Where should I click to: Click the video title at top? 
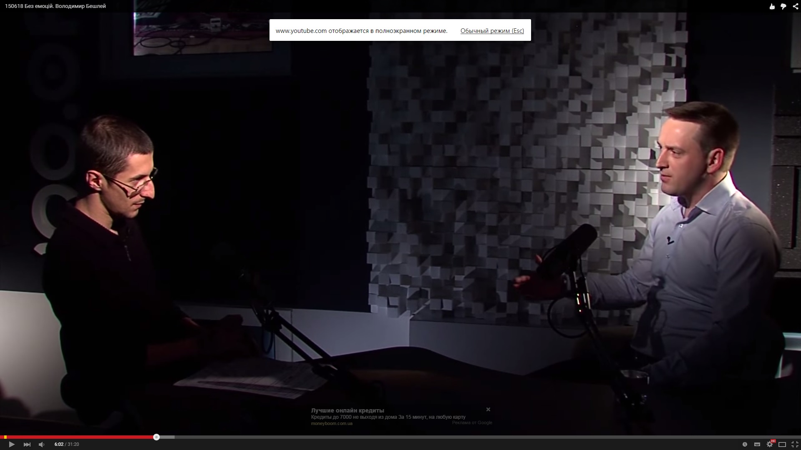[55, 6]
